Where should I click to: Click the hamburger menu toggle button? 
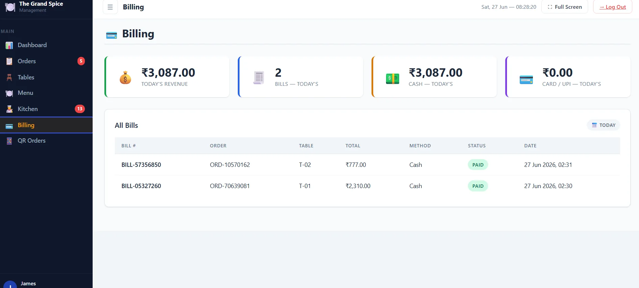click(x=110, y=7)
